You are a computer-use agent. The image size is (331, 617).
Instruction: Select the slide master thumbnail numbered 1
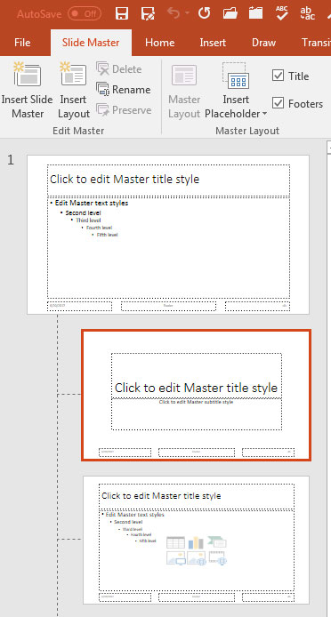[x=168, y=235]
